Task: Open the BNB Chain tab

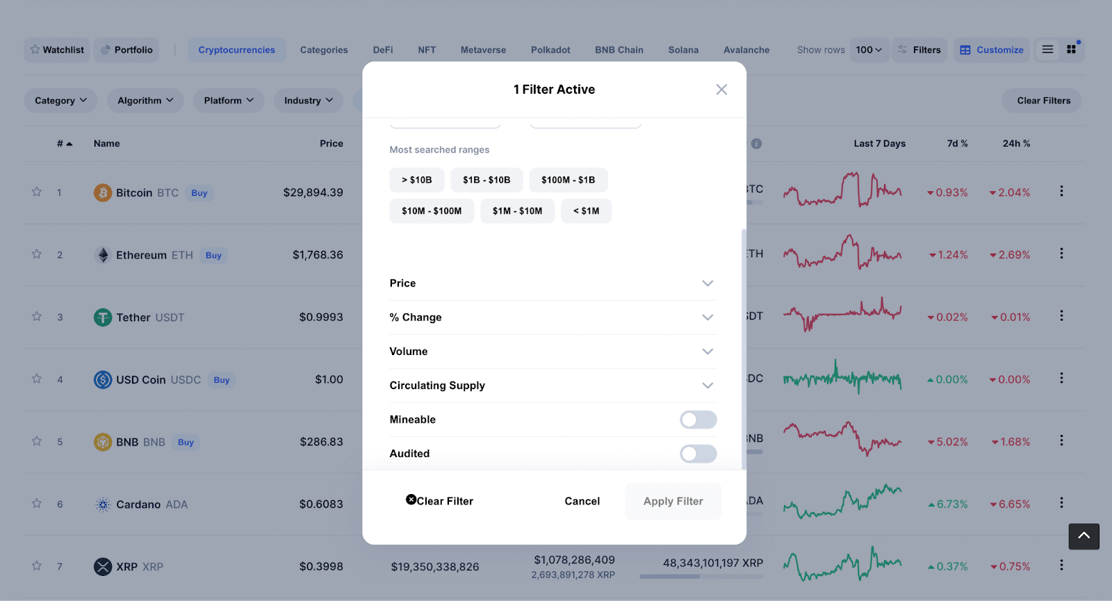Action: point(619,50)
